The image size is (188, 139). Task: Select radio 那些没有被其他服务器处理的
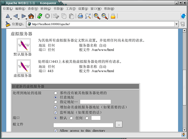pyautogui.click(x=55, y=93)
